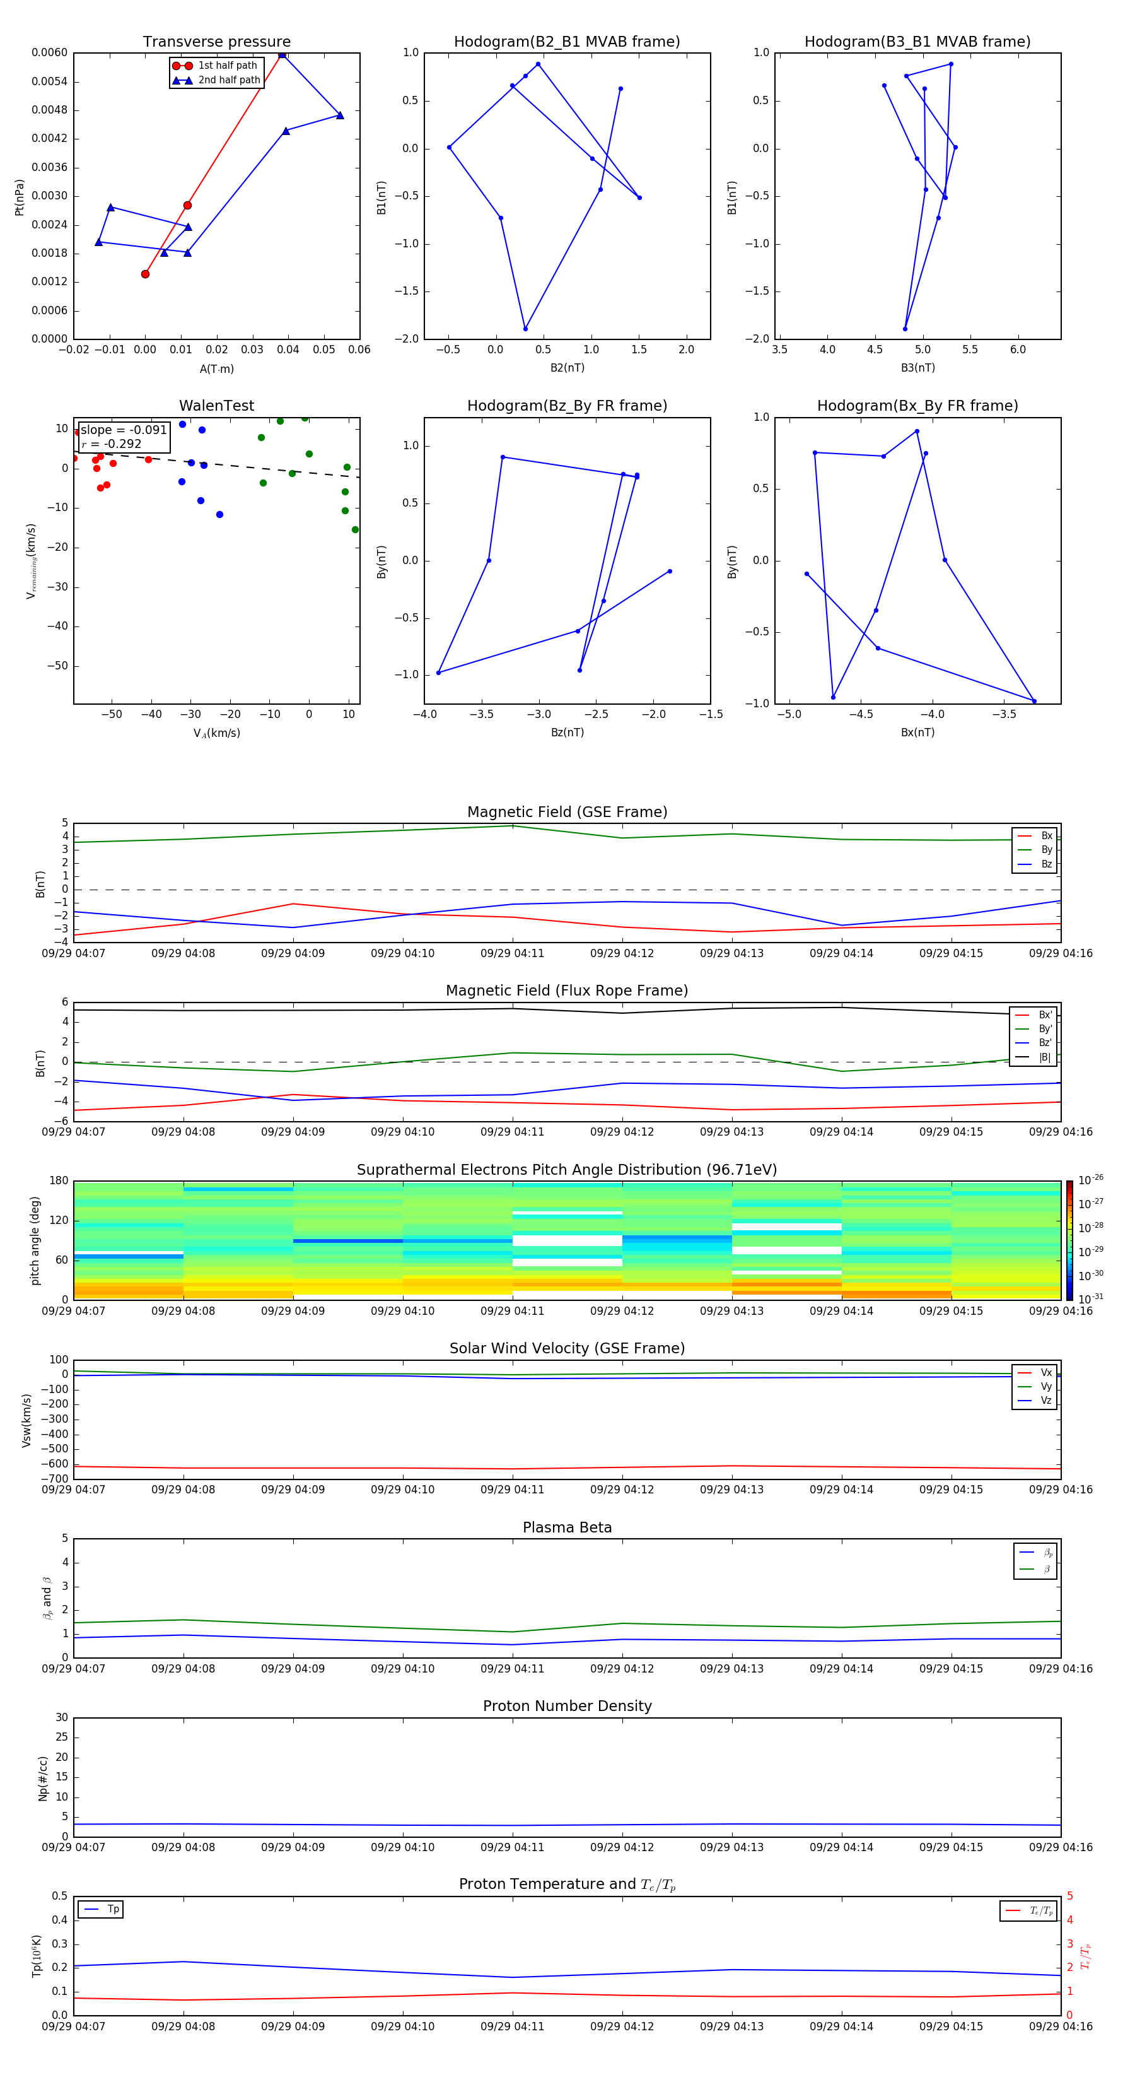Click the 'Bz(nT)' x-axis label

point(567,732)
